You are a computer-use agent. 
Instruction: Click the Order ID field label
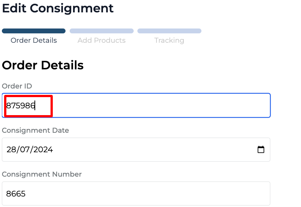[17, 86]
